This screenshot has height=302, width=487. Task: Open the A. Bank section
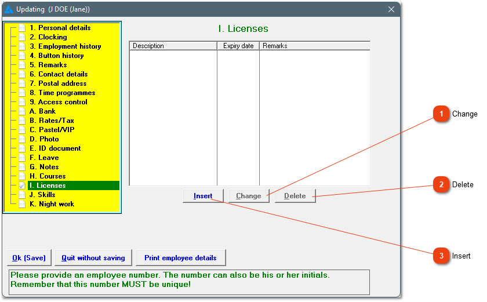[42, 111]
